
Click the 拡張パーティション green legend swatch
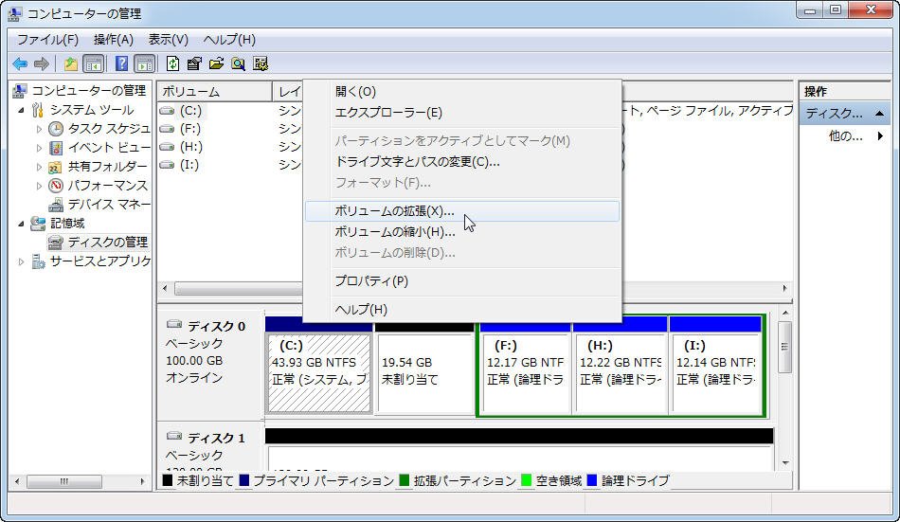pos(405,480)
